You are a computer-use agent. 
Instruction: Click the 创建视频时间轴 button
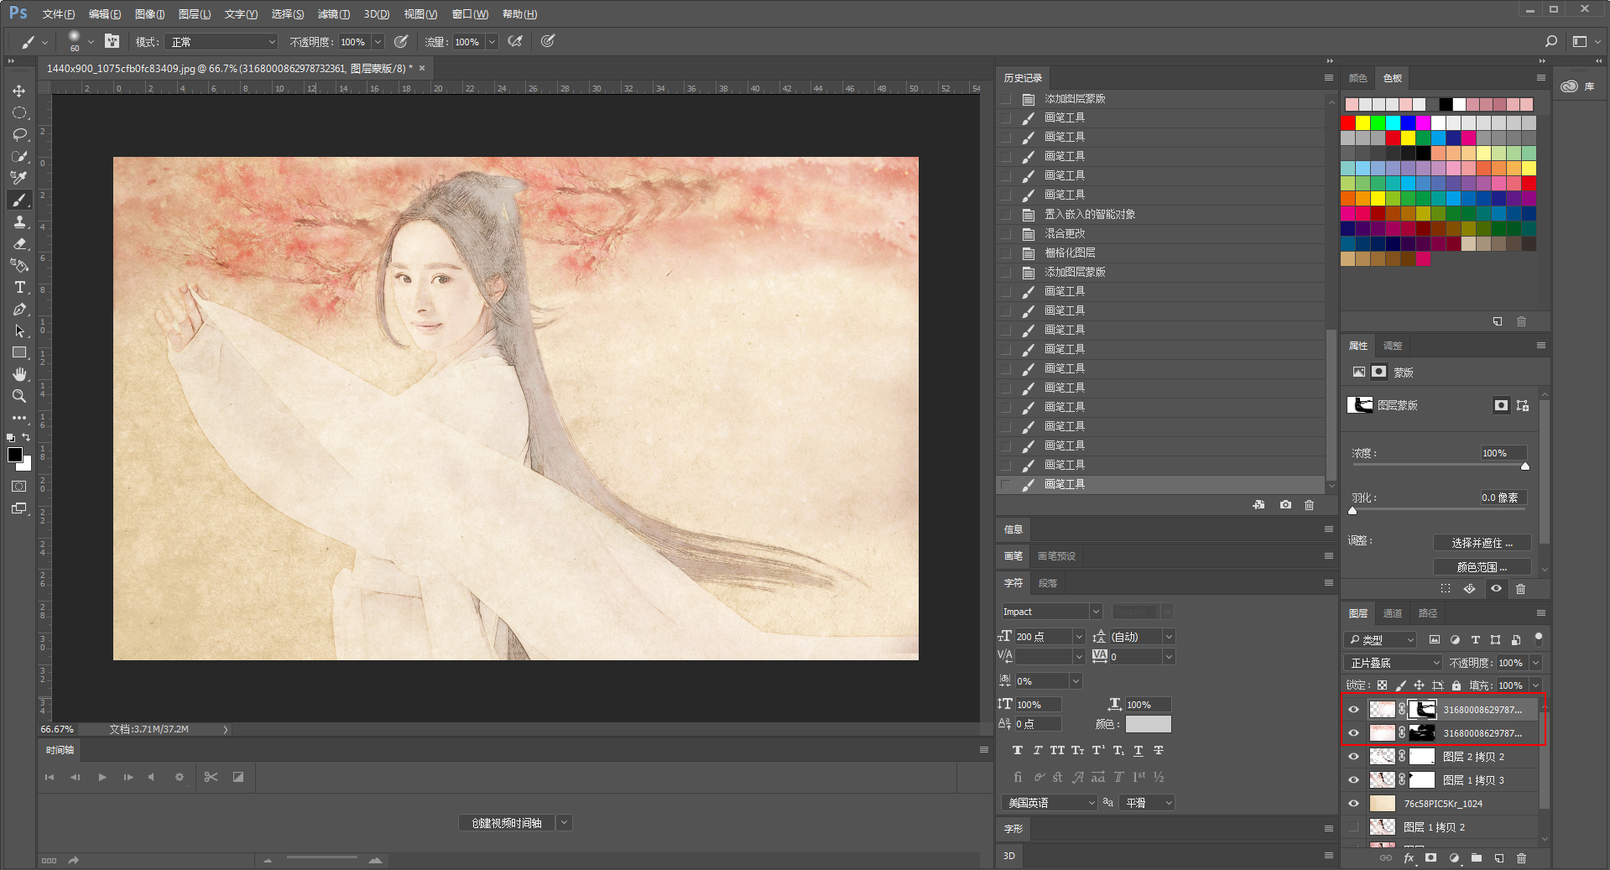pos(507,823)
